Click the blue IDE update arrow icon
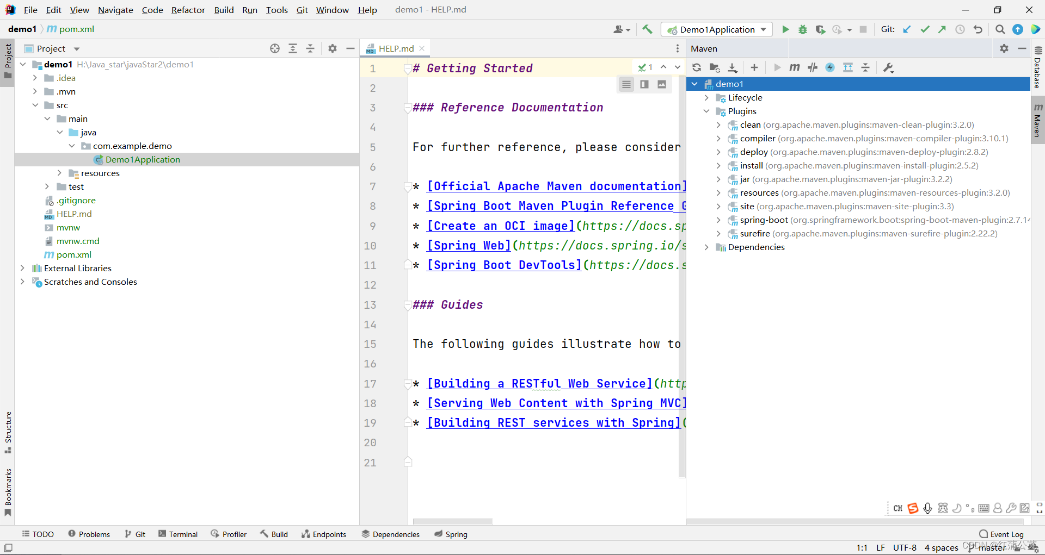The width and height of the screenshot is (1045, 555). (1018, 29)
